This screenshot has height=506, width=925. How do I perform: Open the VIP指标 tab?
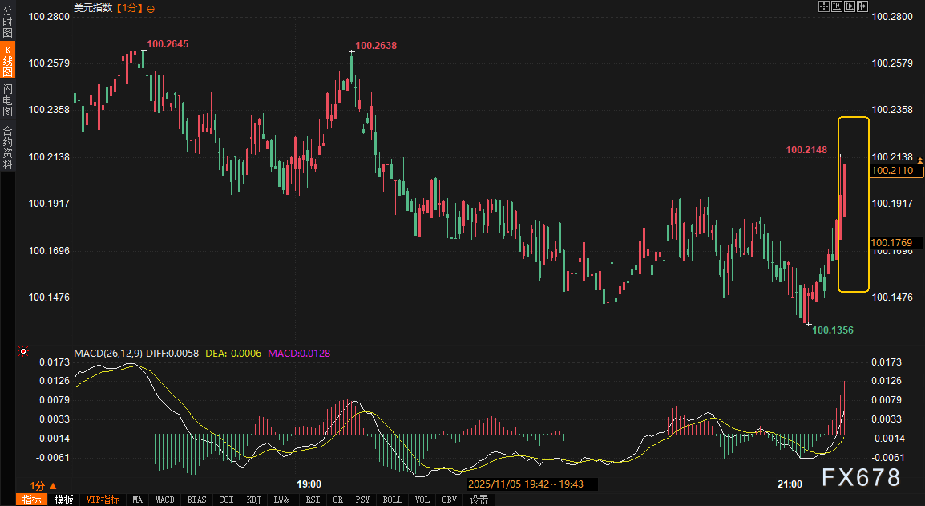103,500
